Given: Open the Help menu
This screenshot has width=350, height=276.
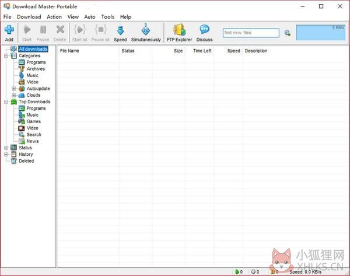Looking at the screenshot, I should pos(125,17).
